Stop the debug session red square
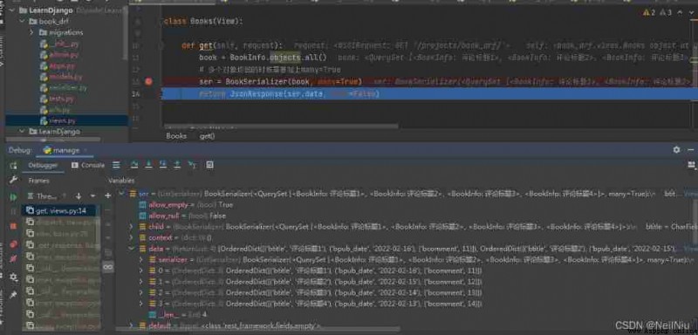 coord(13,227)
